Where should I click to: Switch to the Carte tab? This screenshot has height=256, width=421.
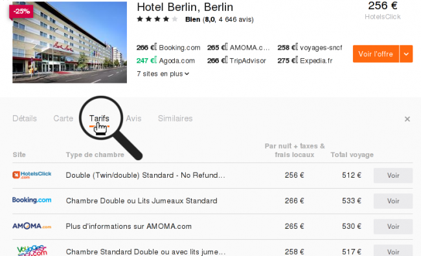(63, 118)
